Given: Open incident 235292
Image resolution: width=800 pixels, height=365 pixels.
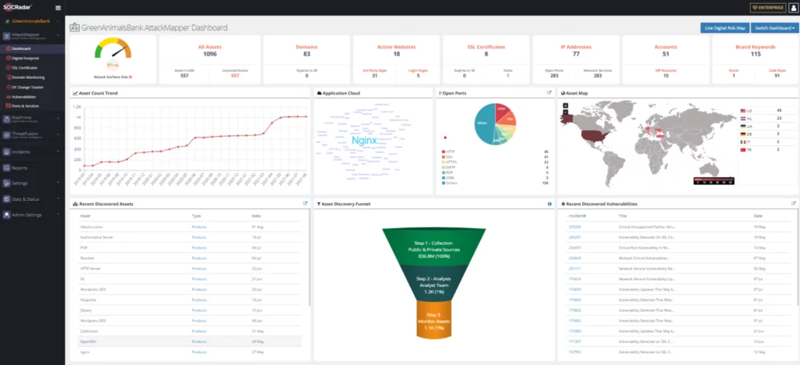Looking at the screenshot, I should coord(575,227).
